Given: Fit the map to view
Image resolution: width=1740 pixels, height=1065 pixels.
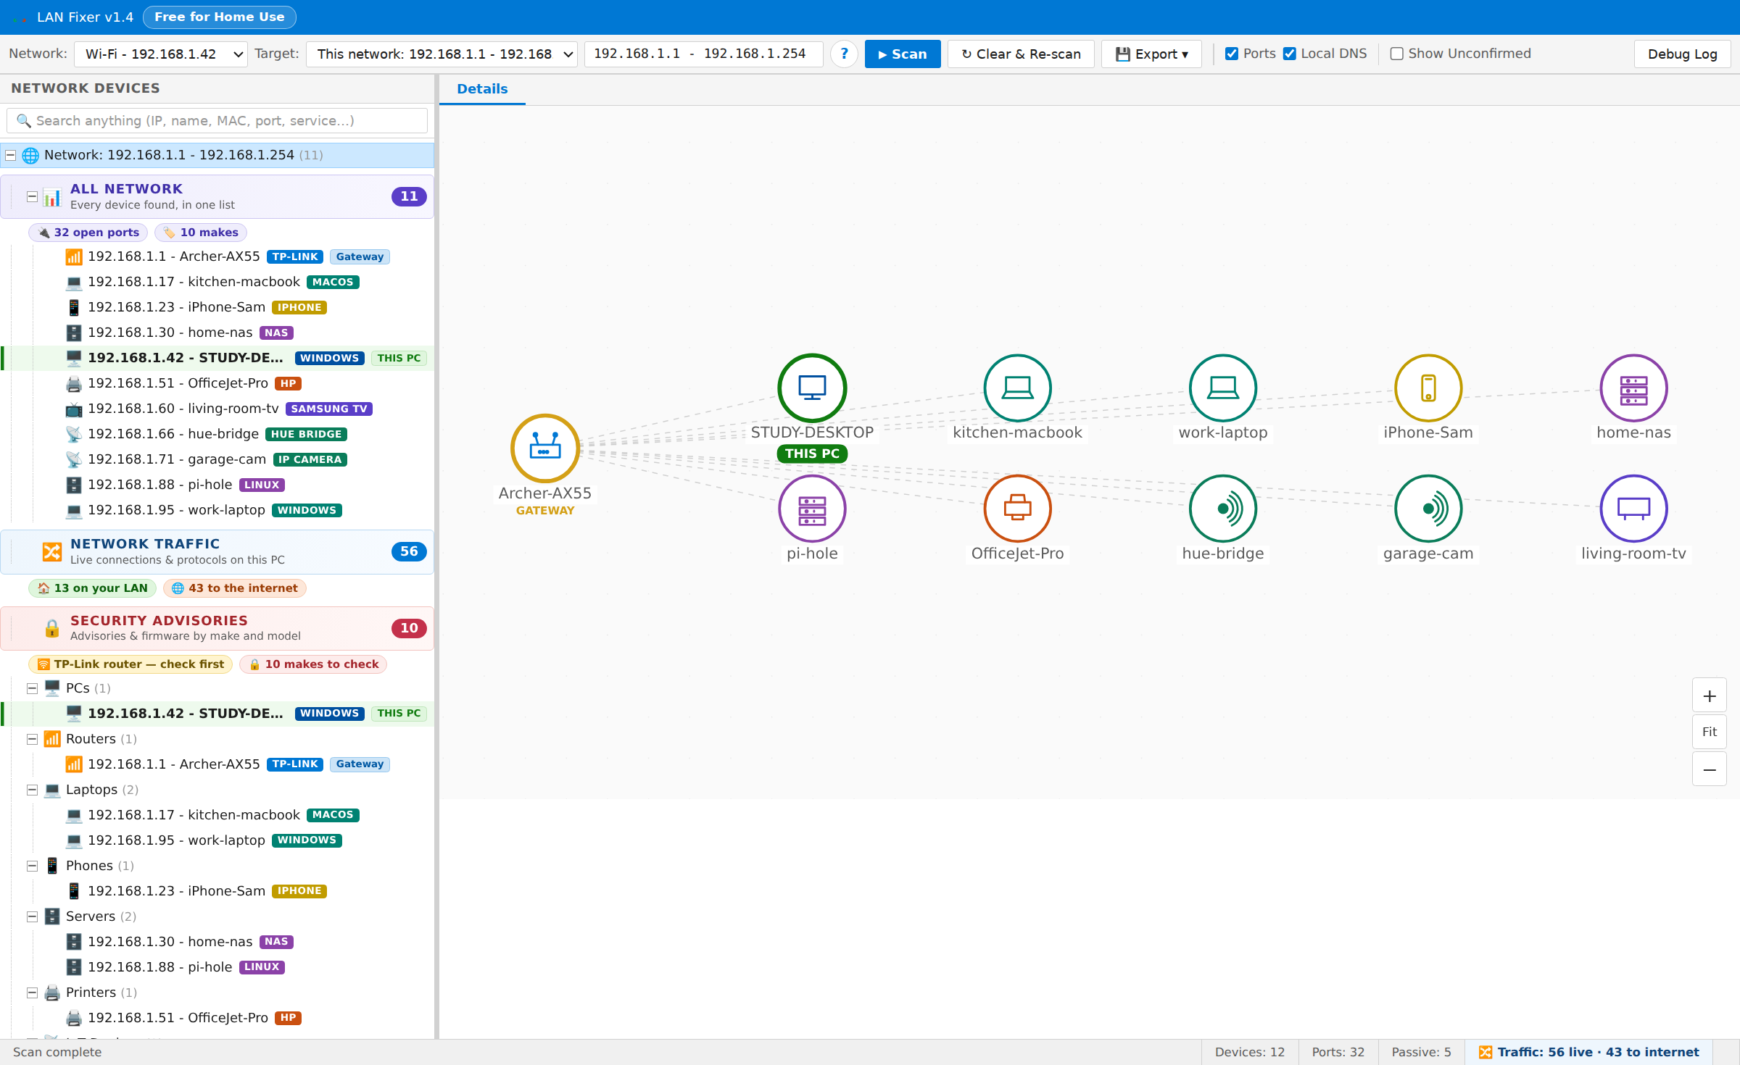Looking at the screenshot, I should click(1709, 732).
